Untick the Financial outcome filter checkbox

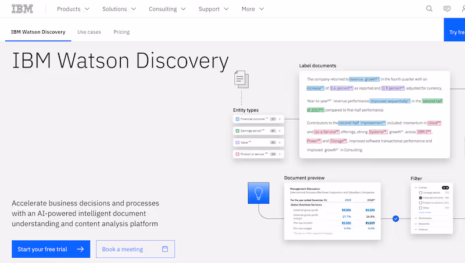point(420,198)
